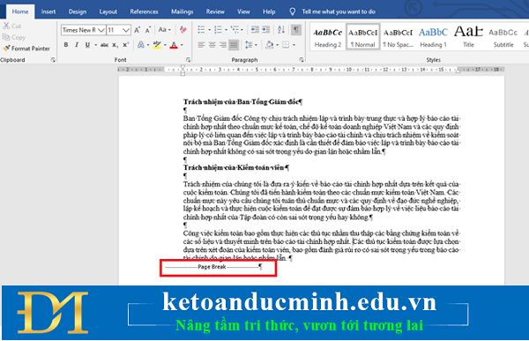The image size is (529, 341).
Task: Toggle Justify alignment
Action: pos(234,45)
